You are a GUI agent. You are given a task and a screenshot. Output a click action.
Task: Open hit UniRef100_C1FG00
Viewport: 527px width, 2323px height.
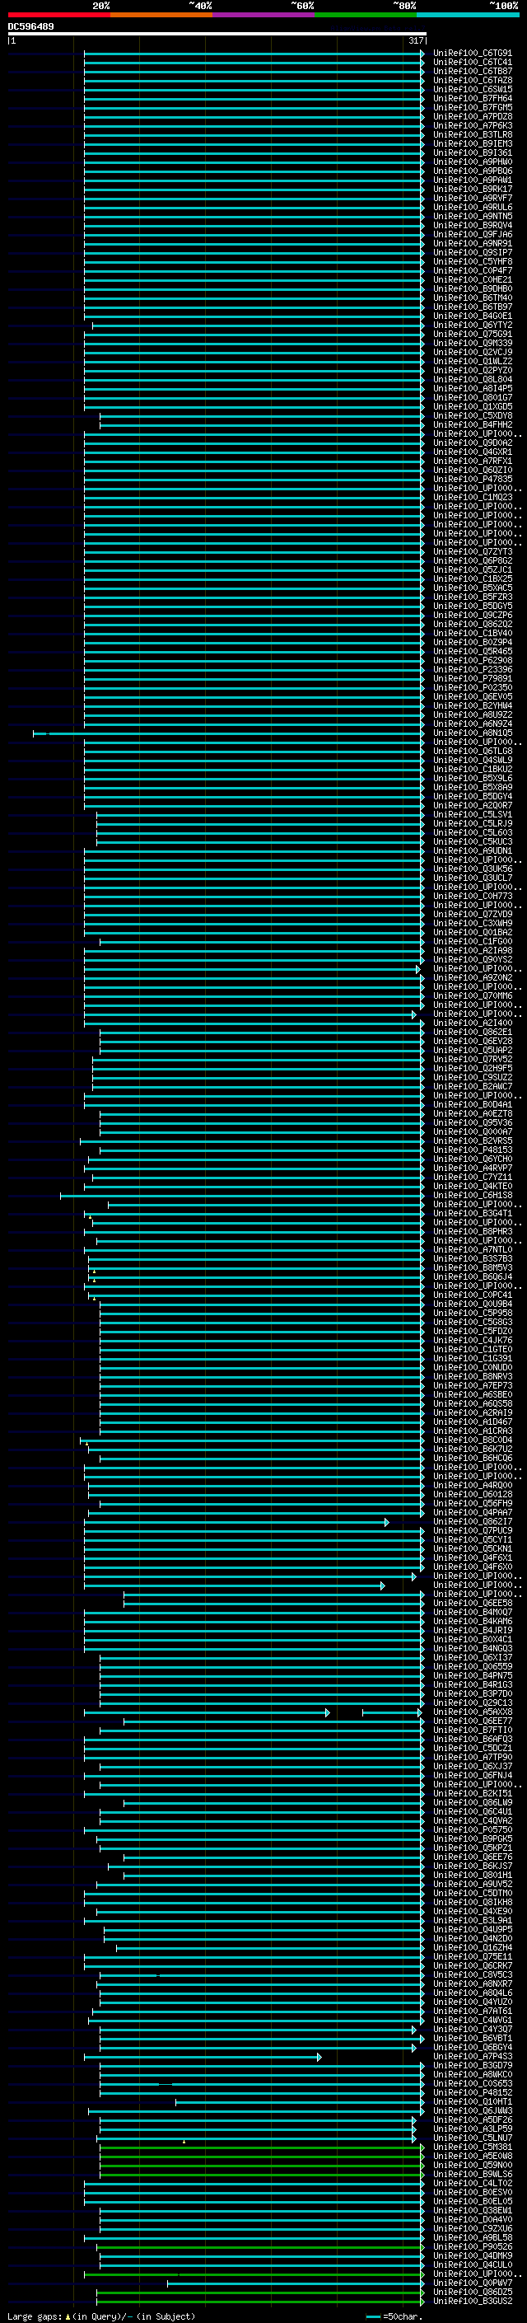472,941
